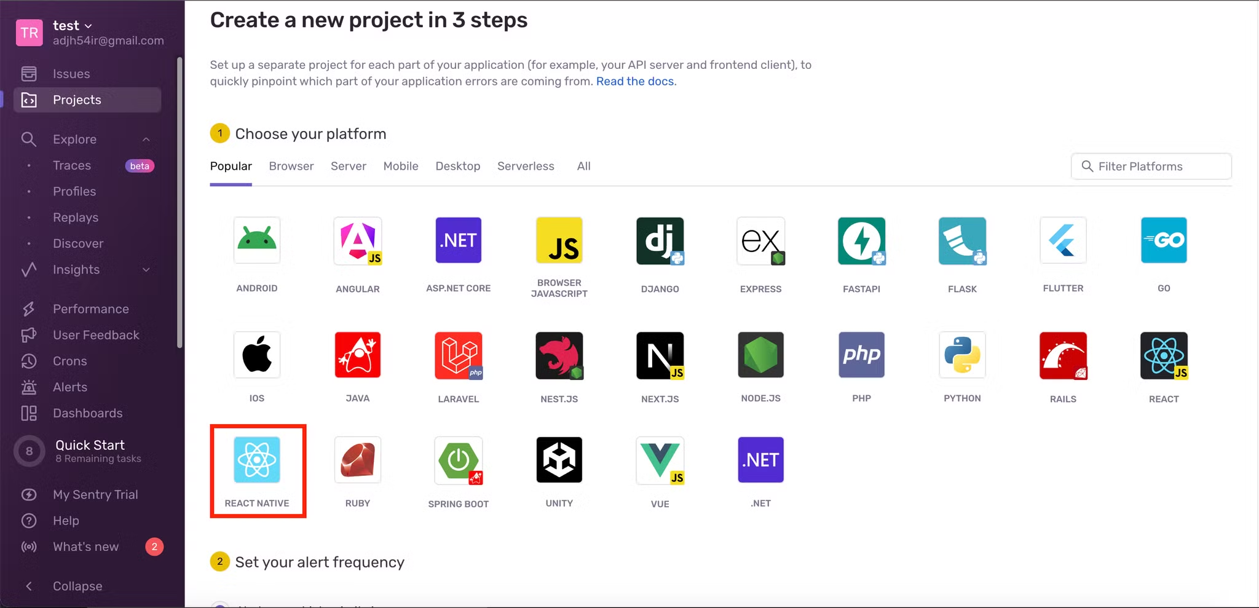Switch to the Browser platforms tab
Viewport: 1259px width, 608px height.
(x=291, y=166)
